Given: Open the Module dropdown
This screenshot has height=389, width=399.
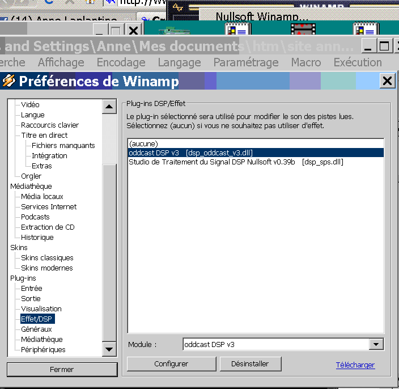Looking at the screenshot, I should [x=376, y=344].
